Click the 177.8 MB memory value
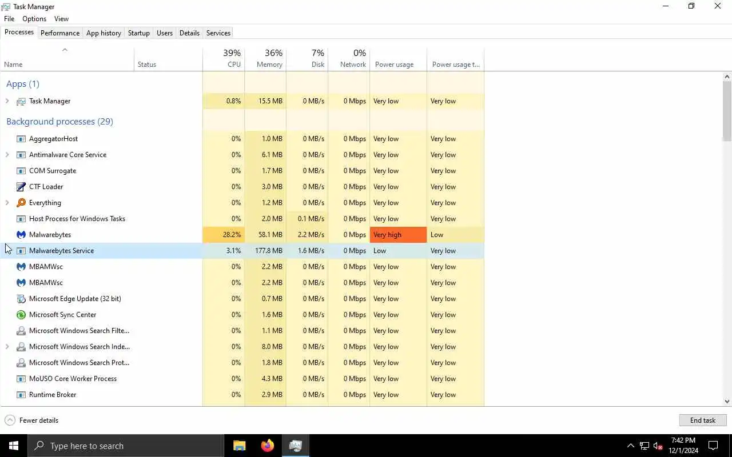Image resolution: width=732 pixels, height=457 pixels. pos(269,251)
